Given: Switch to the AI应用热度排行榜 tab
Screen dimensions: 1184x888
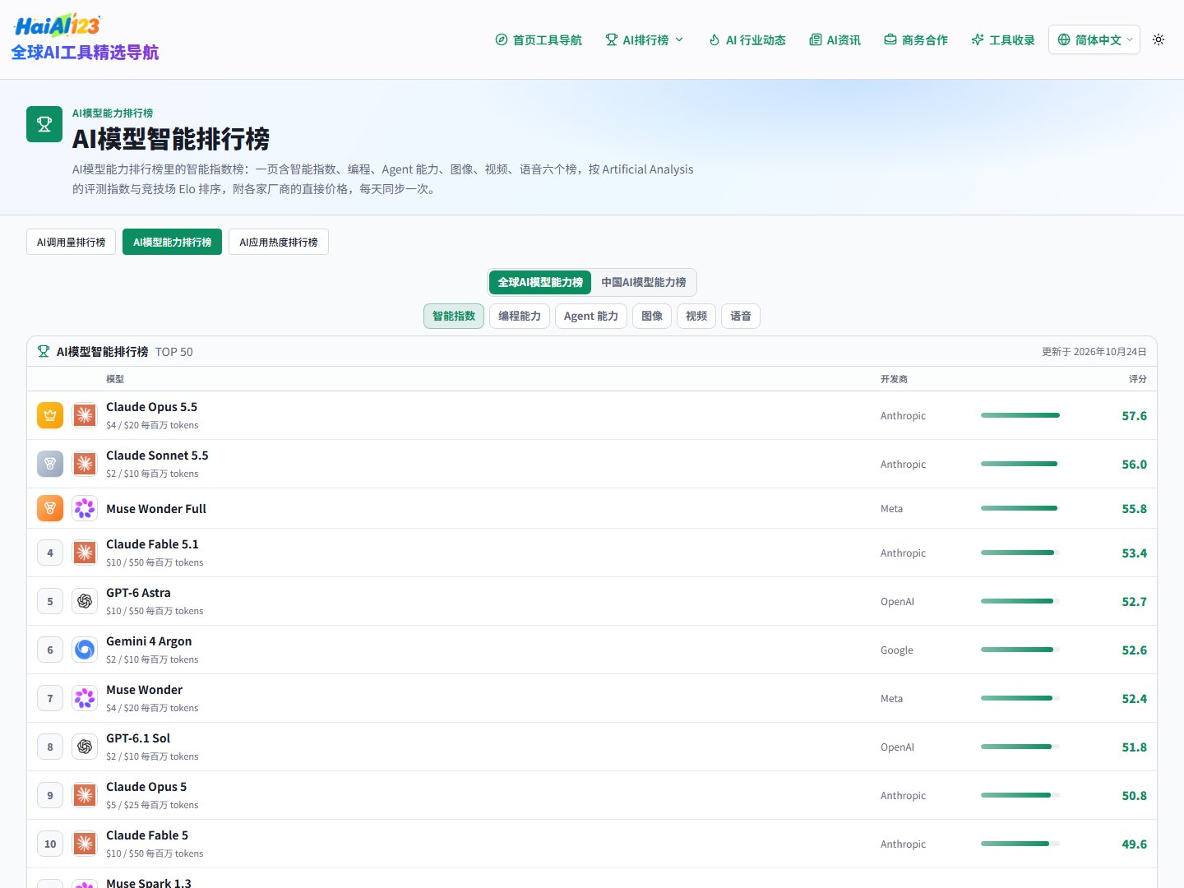Looking at the screenshot, I should click(279, 242).
